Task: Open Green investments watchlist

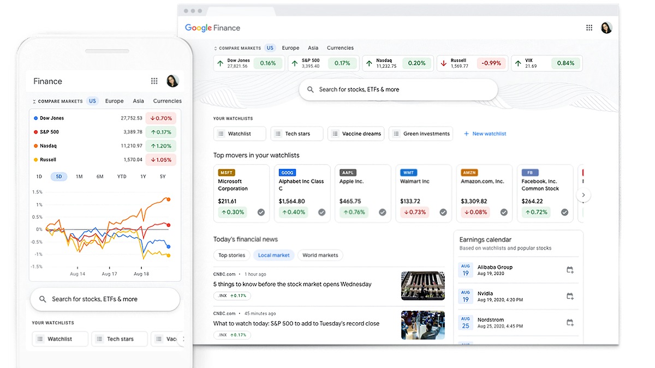Action: pyautogui.click(x=421, y=134)
